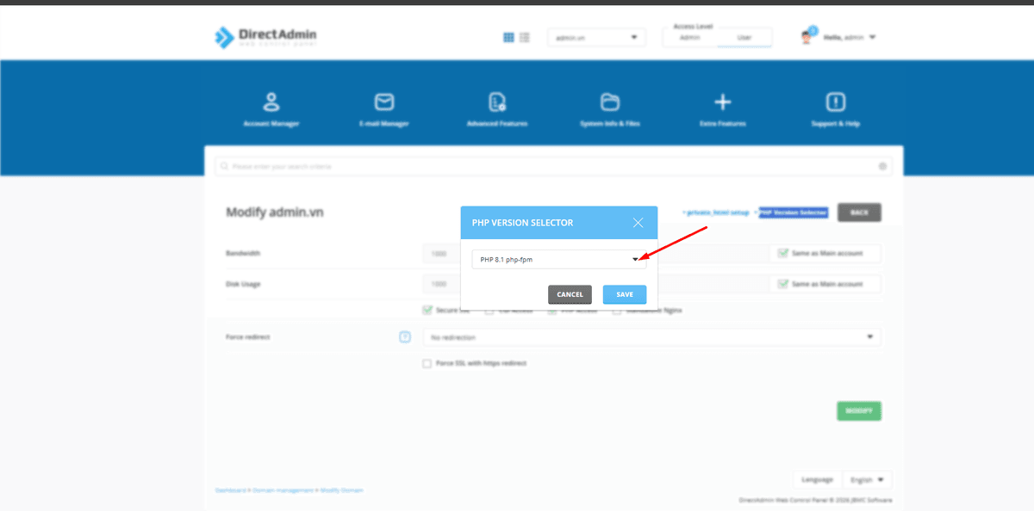Switch to grid view layout icon
Screen dimensions: 1034x511
pyautogui.click(x=508, y=38)
